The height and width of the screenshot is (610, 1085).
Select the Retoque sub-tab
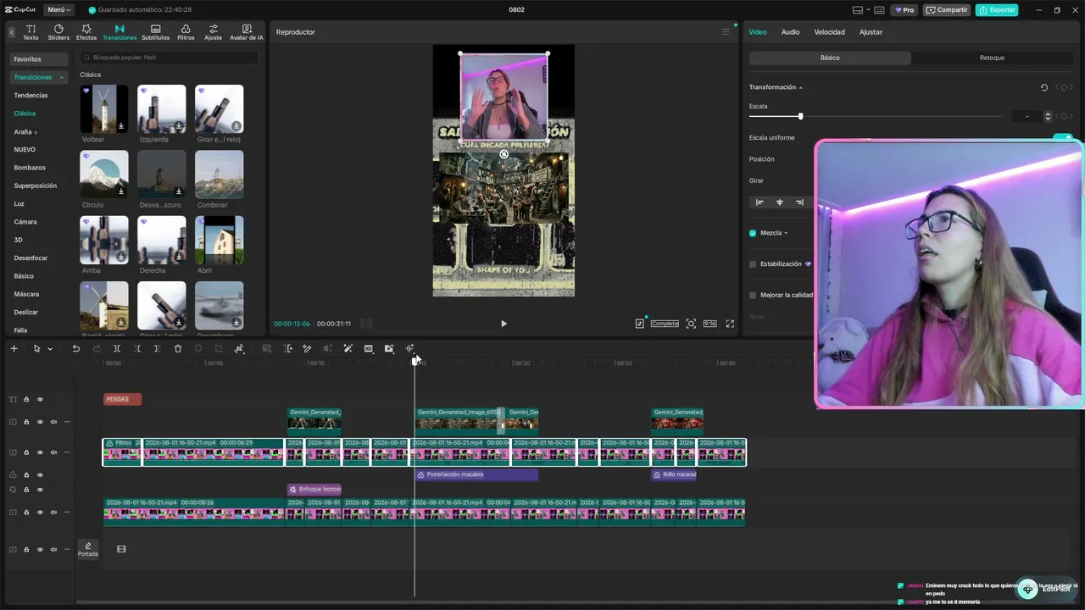point(992,58)
